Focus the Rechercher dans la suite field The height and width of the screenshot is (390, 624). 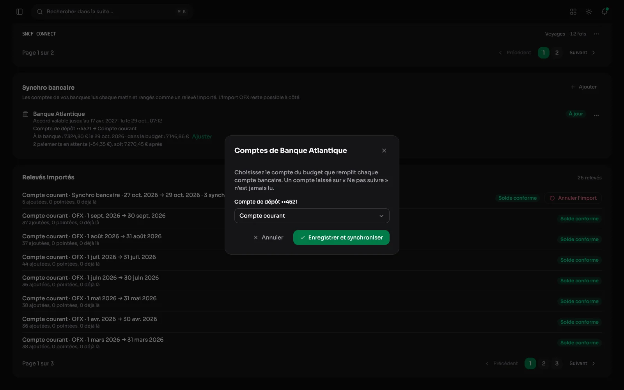point(112,12)
